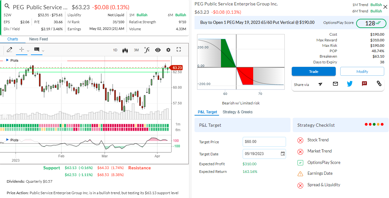Screen dimensions: 389x198
Task: Click the Stock Trend failed icon
Action: tap(300, 140)
